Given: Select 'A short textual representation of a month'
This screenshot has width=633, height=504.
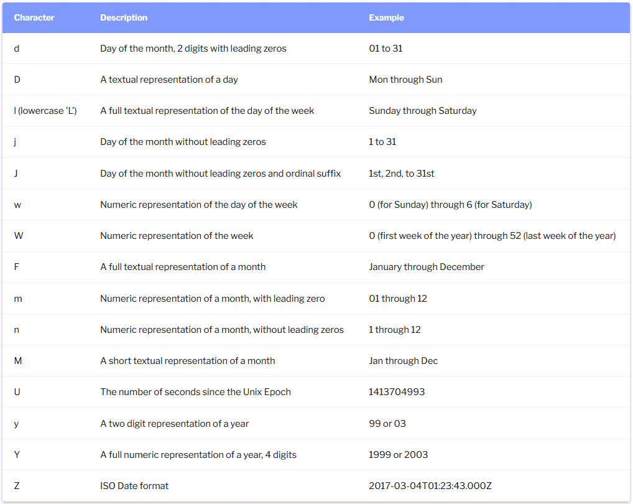Looking at the screenshot, I should click(x=188, y=361).
